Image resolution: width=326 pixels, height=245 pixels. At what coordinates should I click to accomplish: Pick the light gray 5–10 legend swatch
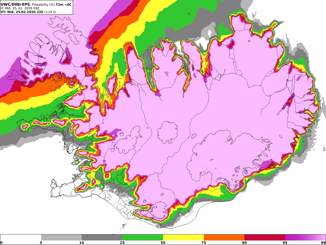tap(61, 237)
